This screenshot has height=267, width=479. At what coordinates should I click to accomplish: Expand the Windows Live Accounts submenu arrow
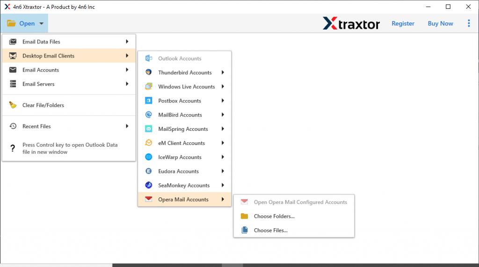tap(223, 87)
